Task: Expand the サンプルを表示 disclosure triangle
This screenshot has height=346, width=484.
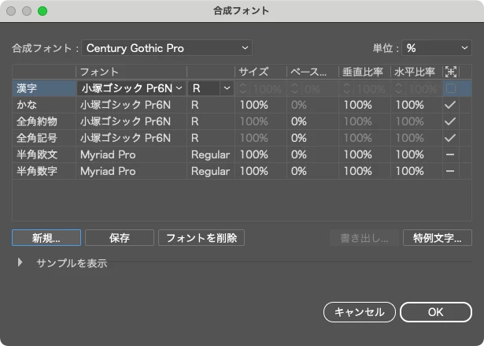Action: [20, 262]
